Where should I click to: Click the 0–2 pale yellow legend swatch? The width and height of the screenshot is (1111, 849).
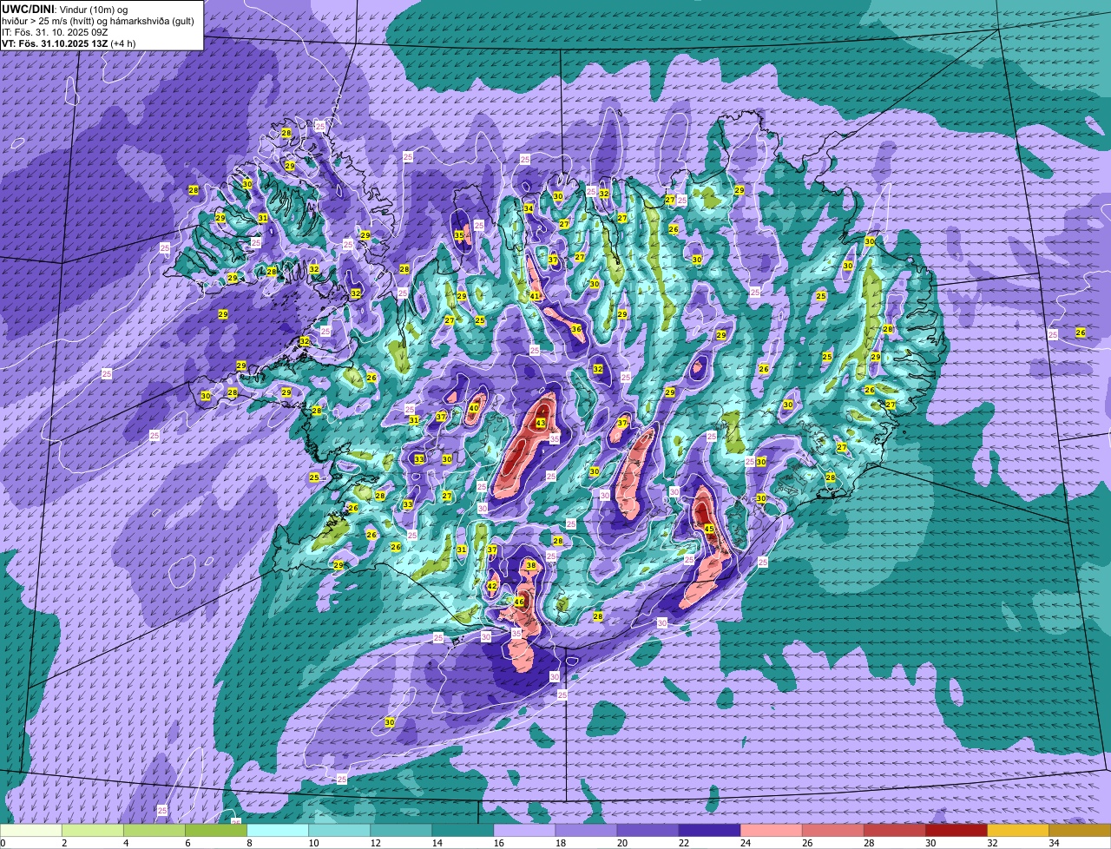coord(31,830)
